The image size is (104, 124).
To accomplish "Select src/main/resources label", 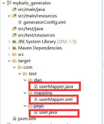I will pos(37,16).
